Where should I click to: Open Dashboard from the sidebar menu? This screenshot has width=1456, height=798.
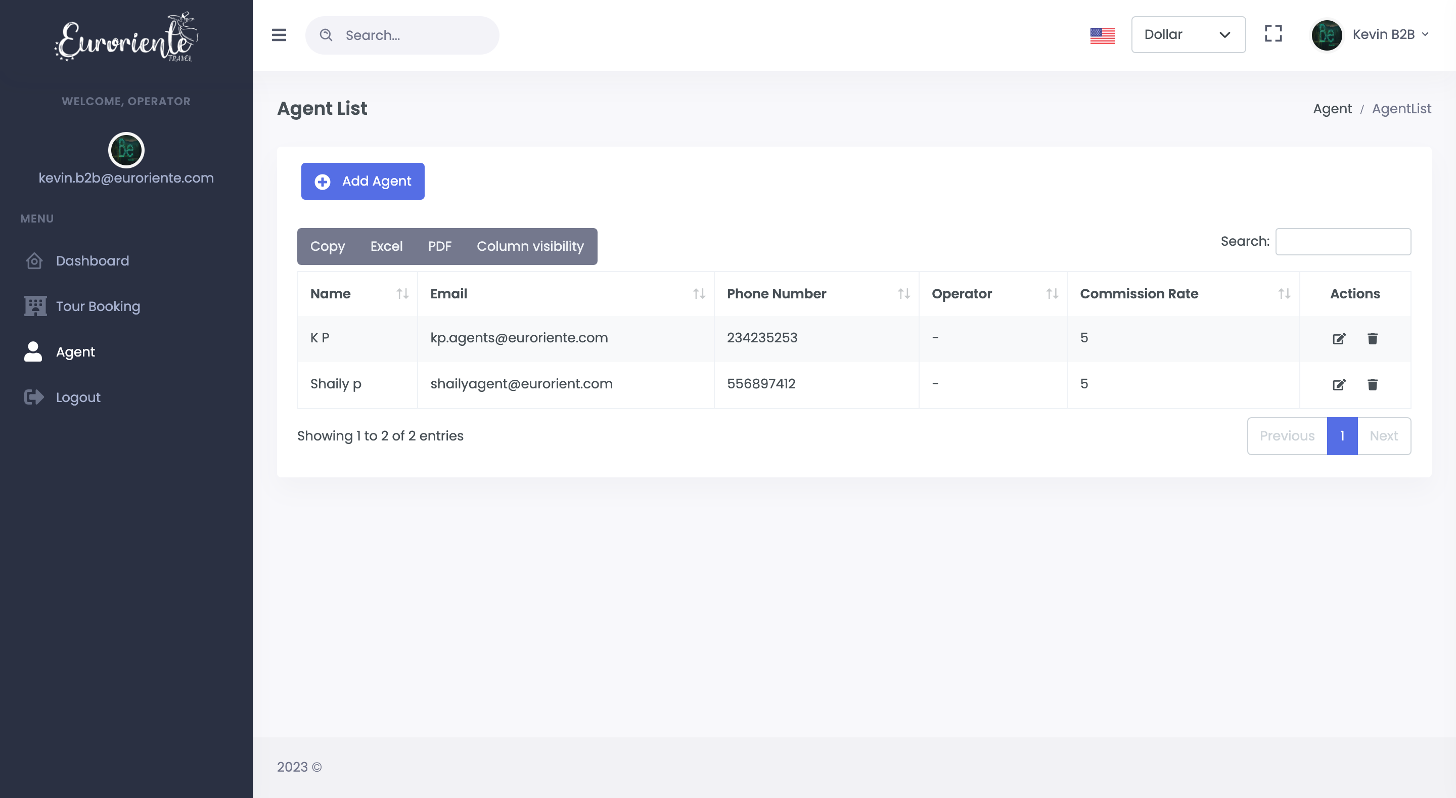pos(92,261)
